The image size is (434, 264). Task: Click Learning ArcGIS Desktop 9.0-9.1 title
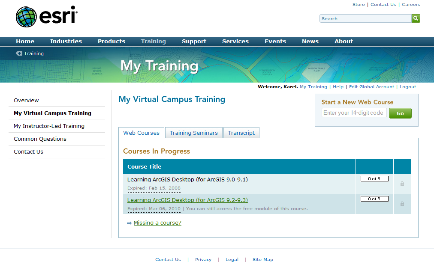coord(187,180)
